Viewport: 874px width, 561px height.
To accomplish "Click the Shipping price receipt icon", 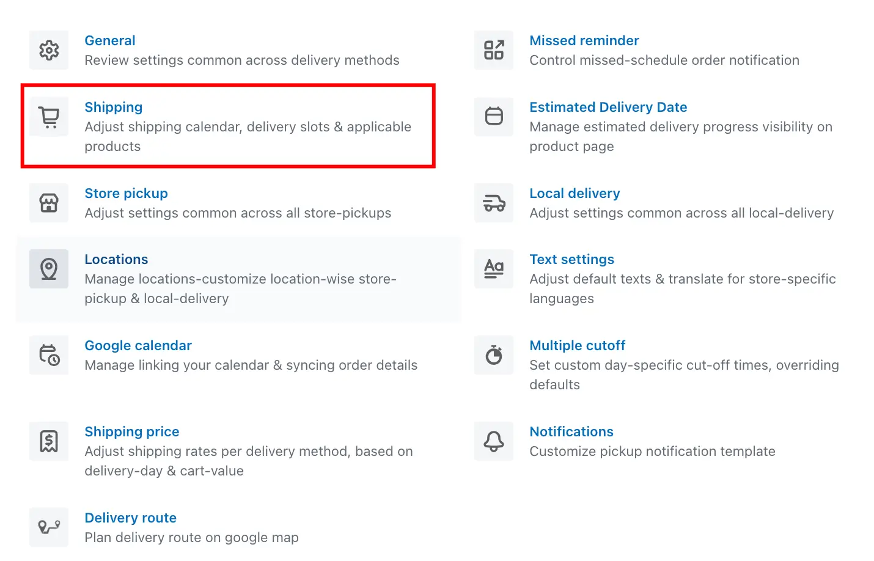I will pos(49,441).
